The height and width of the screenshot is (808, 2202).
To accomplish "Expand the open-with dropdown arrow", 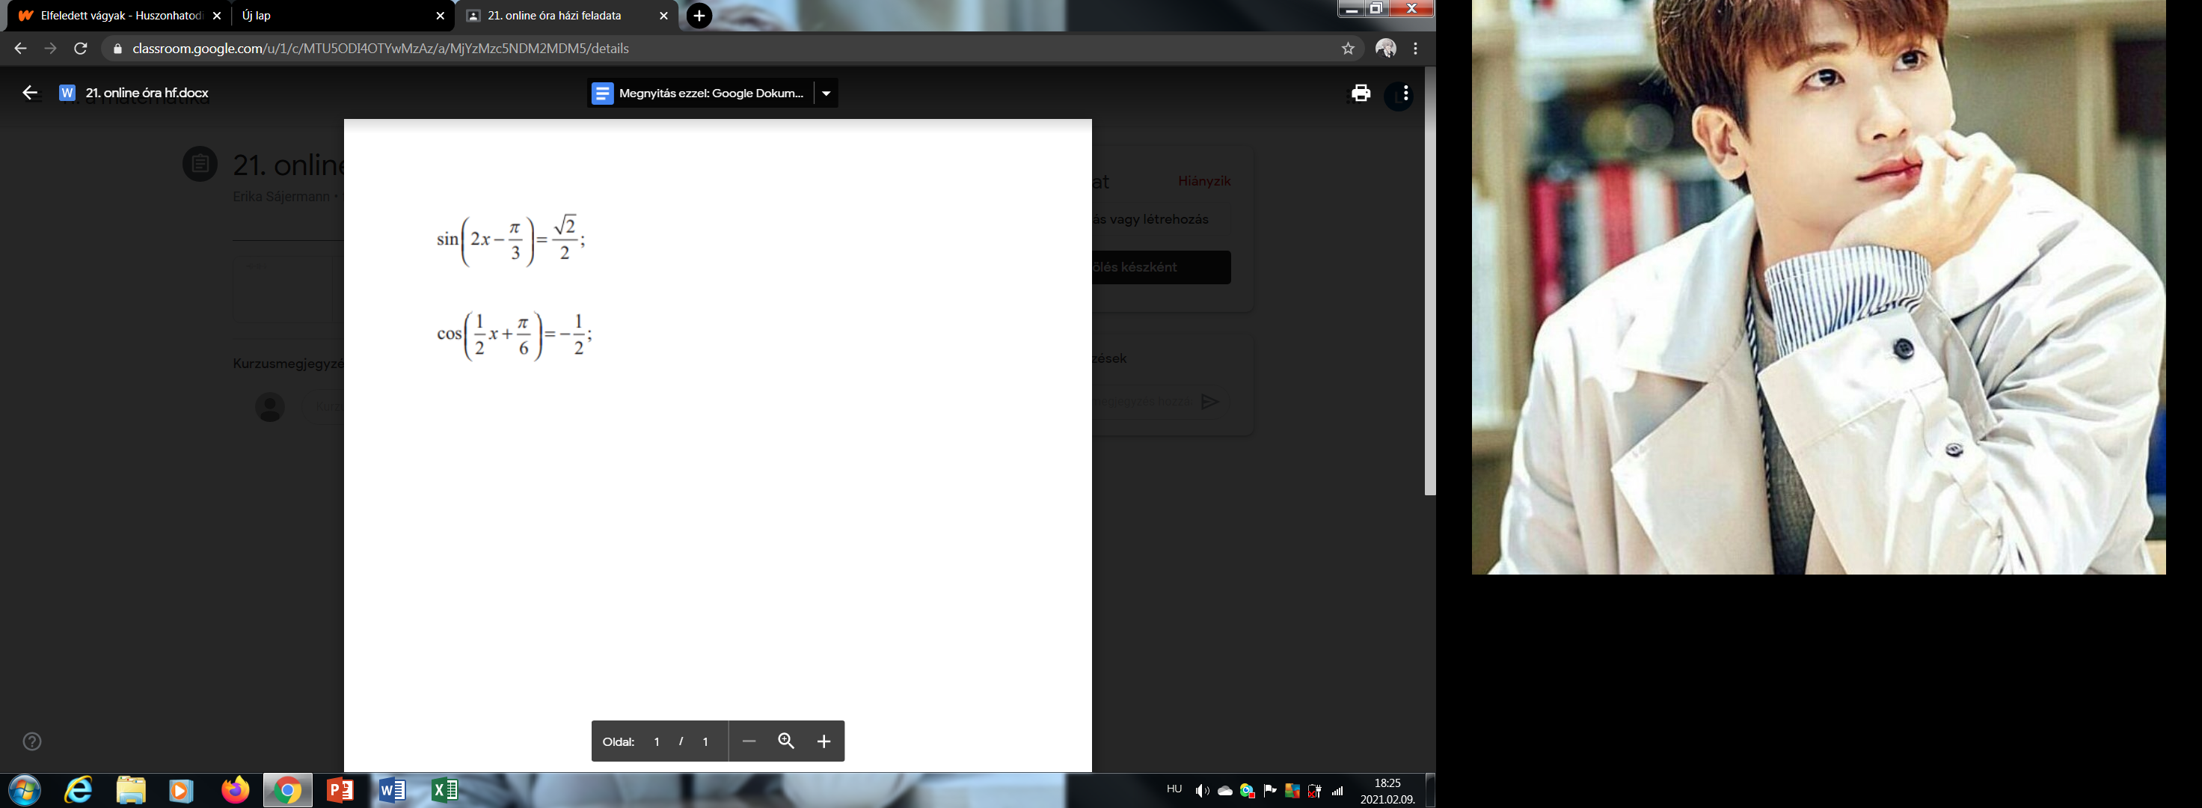I will (x=826, y=94).
